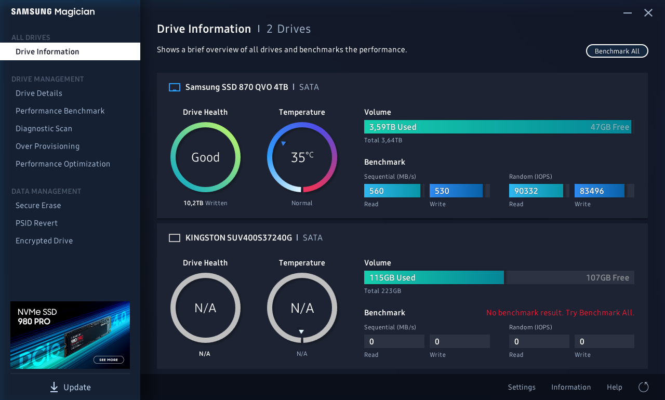Viewport: 665px width, 400px height.
Task: Click the '2 Drives' heading text
Action: (288, 29)
